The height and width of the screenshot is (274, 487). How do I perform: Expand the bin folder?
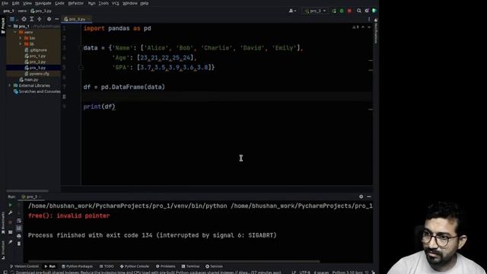coord(21,38)
